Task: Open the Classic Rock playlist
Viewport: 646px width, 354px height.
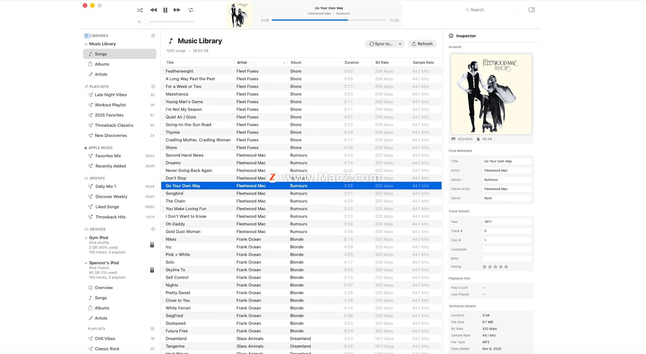Action: point(120,349)
